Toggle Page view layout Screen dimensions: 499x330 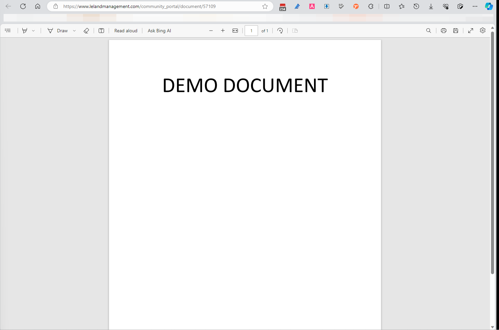click(x=295, y=31)
